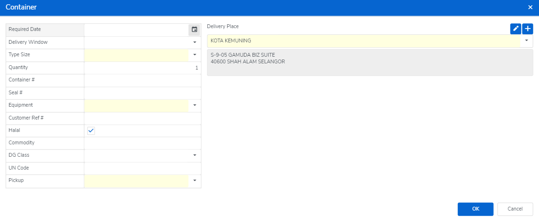This screenshot has height=222, width=539.
Task: Click the Gamuda Biz Suite address box
Action: tap(370, 62)
